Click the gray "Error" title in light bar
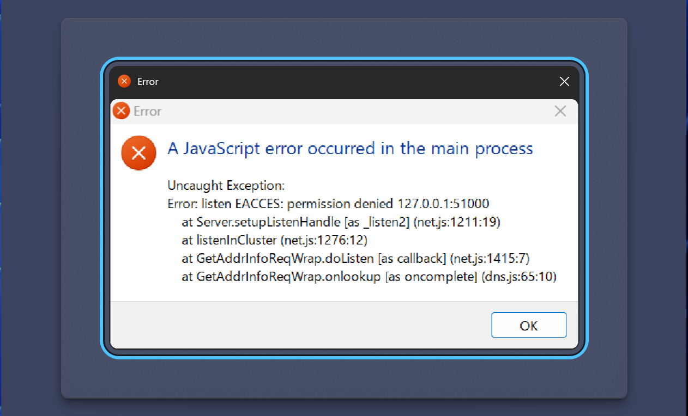Viewport: 688px width, 416px height. click(148, 111)
